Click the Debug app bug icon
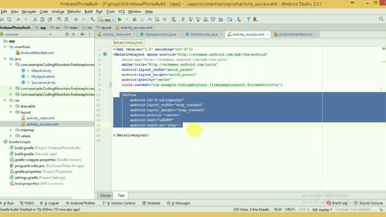Screen dimensions: 386x217 [x=134, y=19]
